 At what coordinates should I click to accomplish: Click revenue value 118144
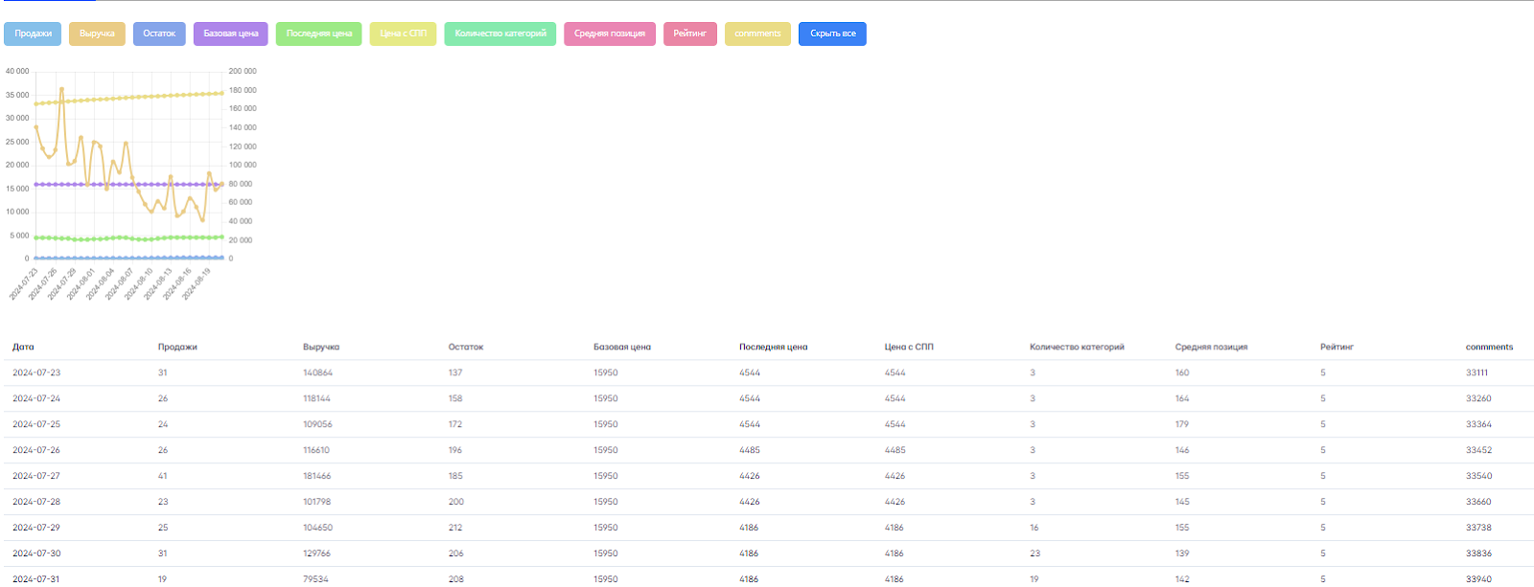(x=316, y=398)
